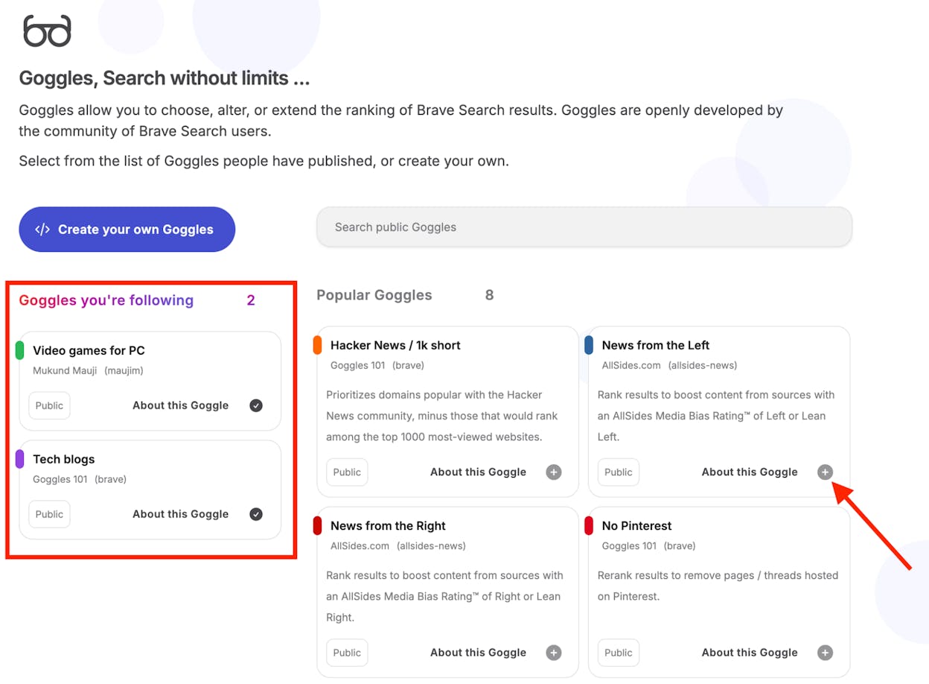The image size is (929, 684).
Task: Click Public badge on News from the Right
Action: [x=347, y=653]
